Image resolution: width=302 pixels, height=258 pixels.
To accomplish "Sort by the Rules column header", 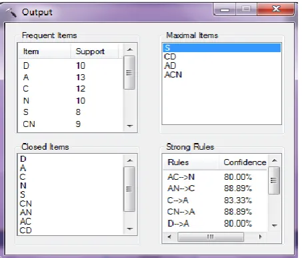I will [x=191, y=162].
